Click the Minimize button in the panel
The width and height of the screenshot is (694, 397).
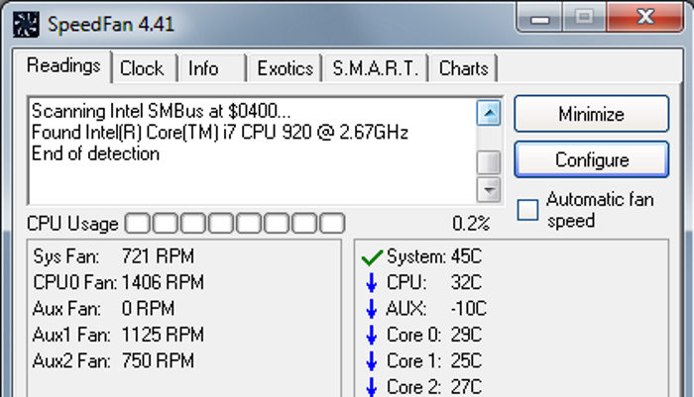click(x=591, y=114)
